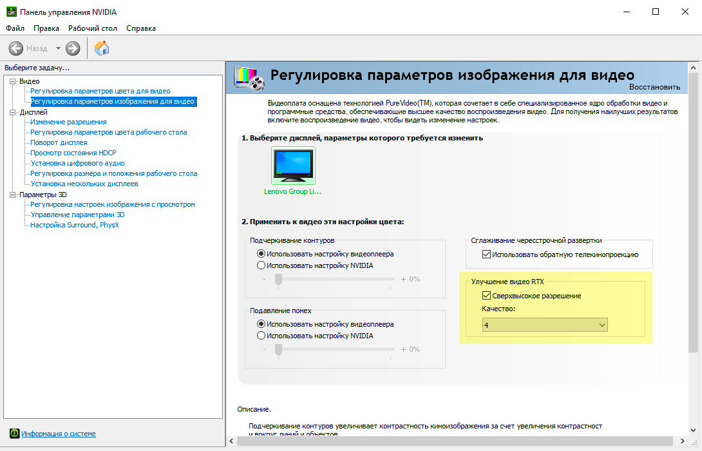Click the Выберите задачу... heading text
Image resolution: width=702 pixels, height=451 pixels.
click(37, 68)
